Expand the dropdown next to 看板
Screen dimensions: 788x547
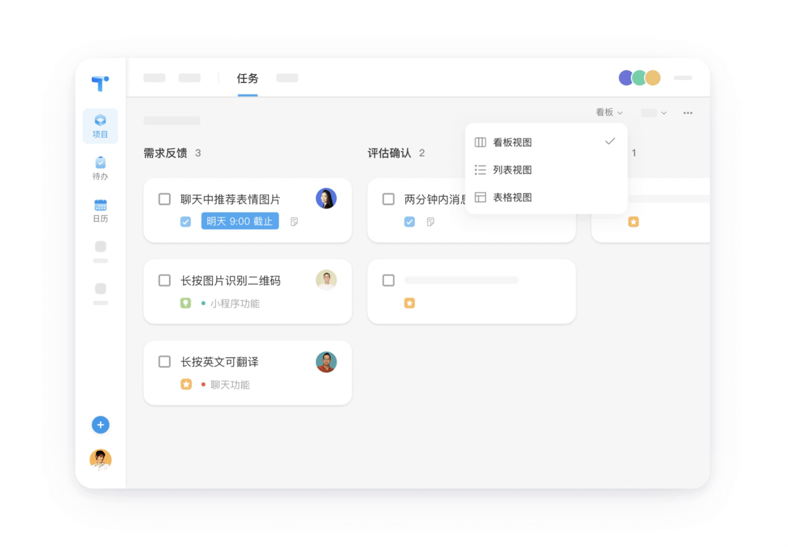tap(654, 113)
